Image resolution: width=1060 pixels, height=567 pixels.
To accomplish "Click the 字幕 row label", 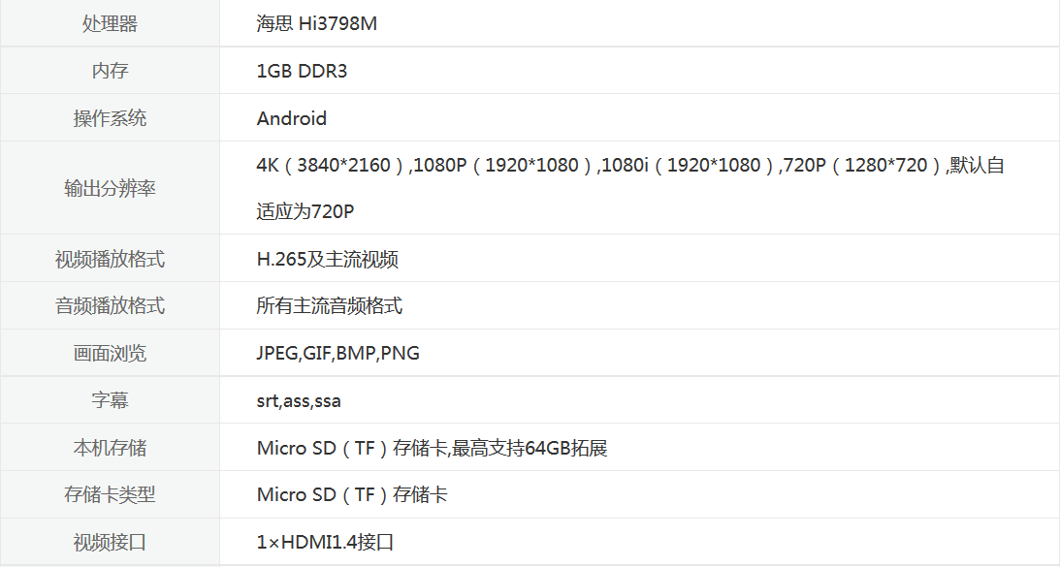I will click(x=110, y=400).
